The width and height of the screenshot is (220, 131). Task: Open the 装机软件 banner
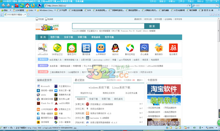point(164,100)
